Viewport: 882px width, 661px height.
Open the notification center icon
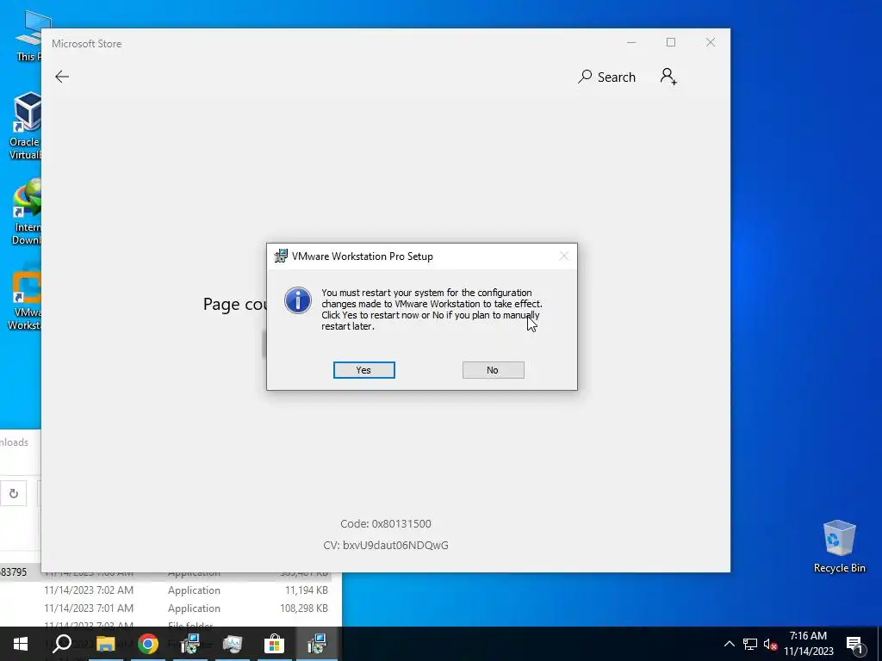point(855,645)
